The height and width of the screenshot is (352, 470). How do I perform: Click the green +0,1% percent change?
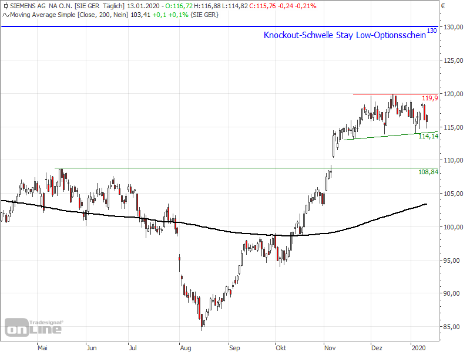point(179,15)
